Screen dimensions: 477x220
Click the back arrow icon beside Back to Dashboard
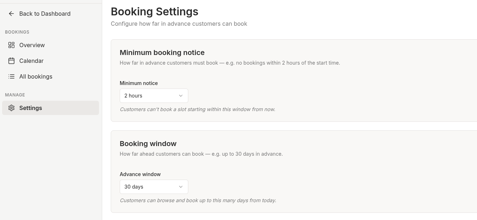point(11,14)
